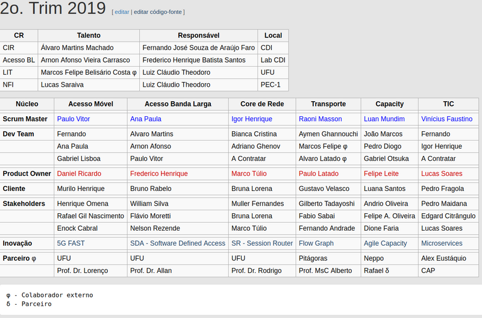Click SR - Session Router link
The height and width of the screenshot is (318, 482).
pyautogui.click(x=262, y=243)
